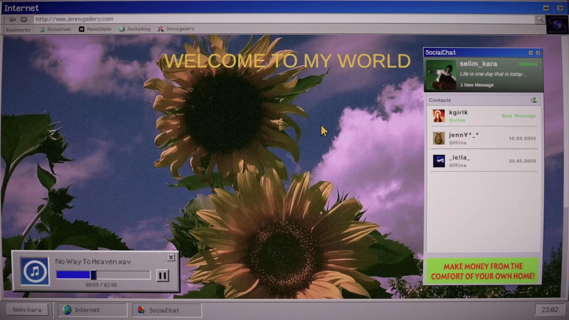
Task: Click the magnifier search icon in address bar
Action: (x=540, y=19)
